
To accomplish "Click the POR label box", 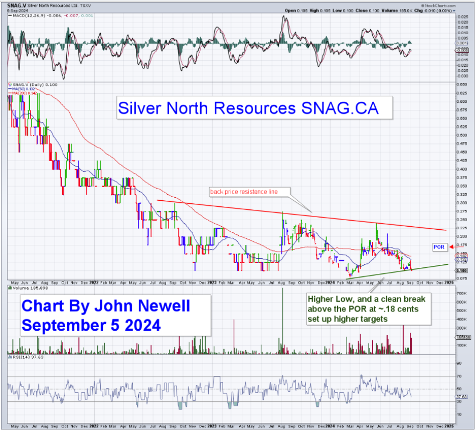I will [x=438, y=247].
